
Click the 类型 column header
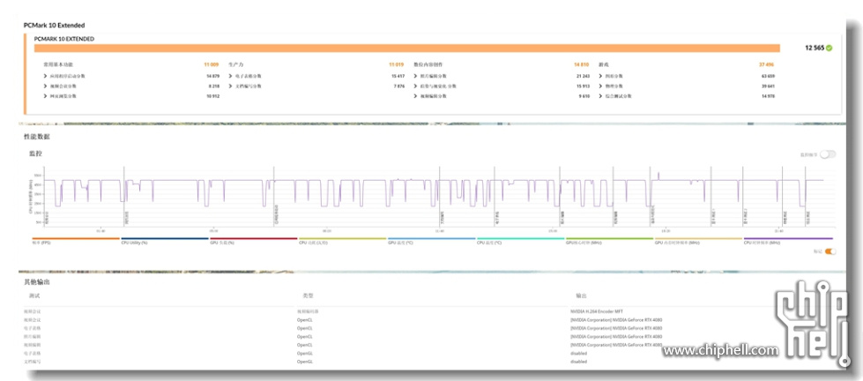point(308,295)
